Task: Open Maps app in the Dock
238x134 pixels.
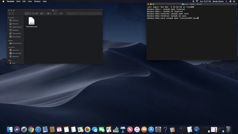Action: [x=80, y=130]
